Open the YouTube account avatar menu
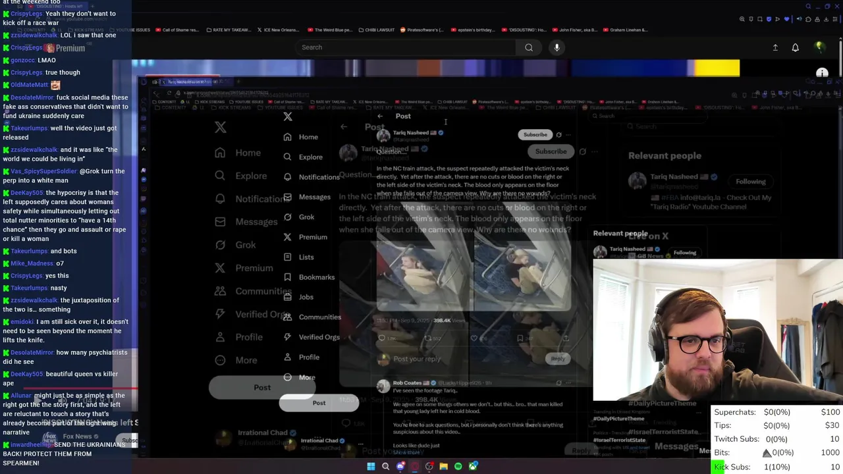This screenshot has width=843, height=474. coord(819,47)
